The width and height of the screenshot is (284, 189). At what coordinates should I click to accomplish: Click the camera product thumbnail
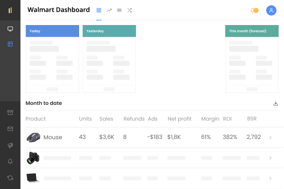click(x=33, y=158)
